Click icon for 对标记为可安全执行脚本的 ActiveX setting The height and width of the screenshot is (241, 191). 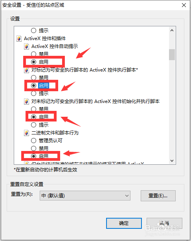(26, 70)
